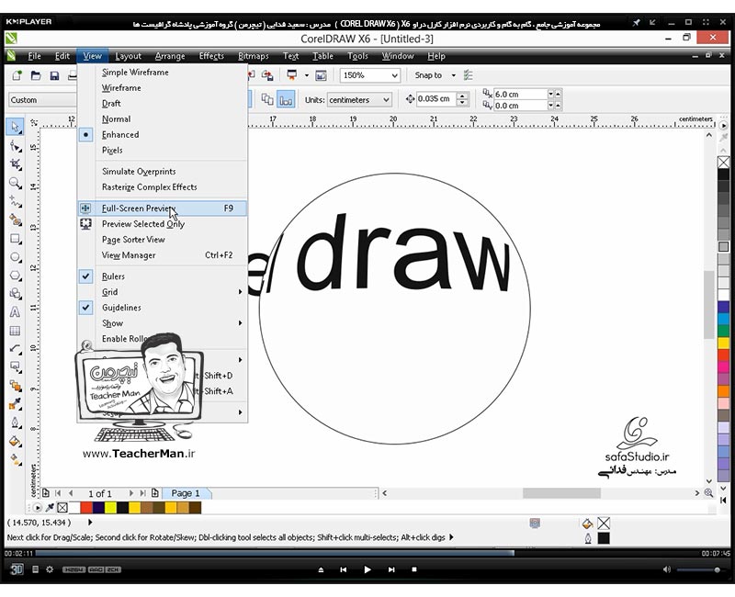Open the Effects menu
This screenshot has width=735, height=597.
(211, 56)
